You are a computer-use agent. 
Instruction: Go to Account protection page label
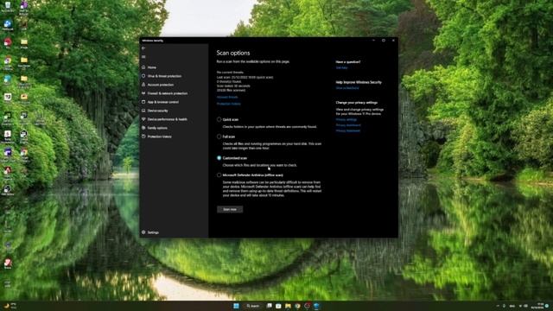point(161,85)
